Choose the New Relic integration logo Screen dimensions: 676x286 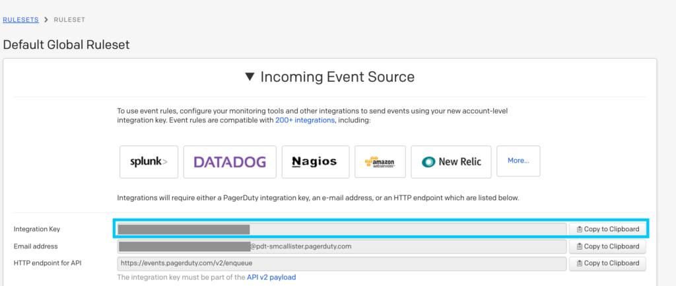(451, 162)
